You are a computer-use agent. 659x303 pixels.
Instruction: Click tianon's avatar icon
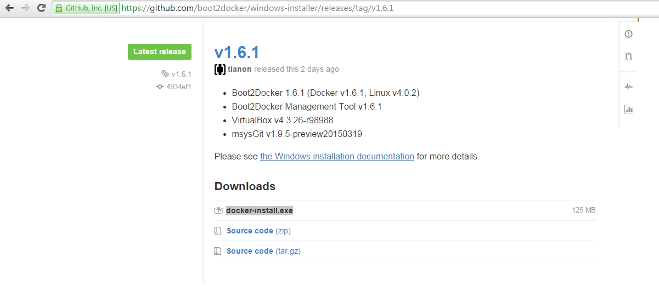[x=219, y=70]
